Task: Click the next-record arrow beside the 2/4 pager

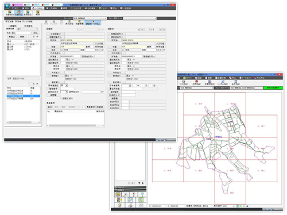Action: [x=161, y=29]
